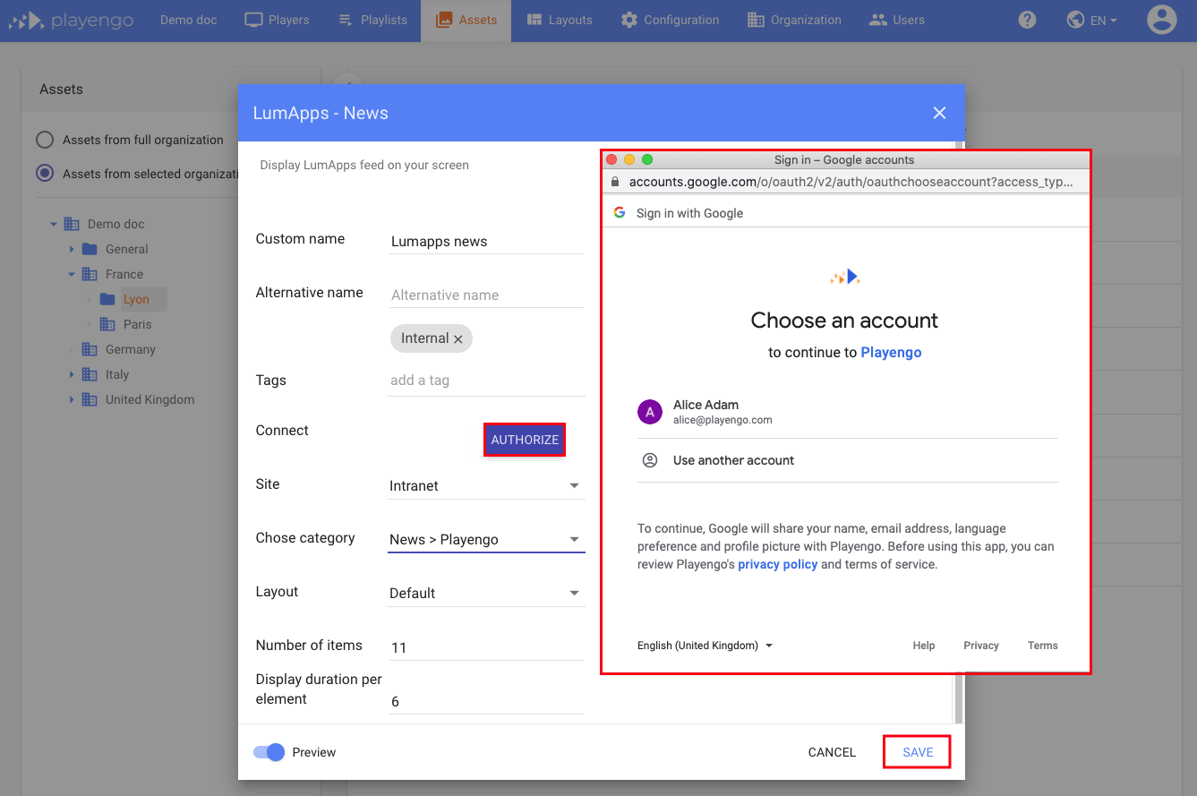Viewport: 1197px width, 796px height.
Task: Click the Google account address bar
Action: (x=846, y=182)
